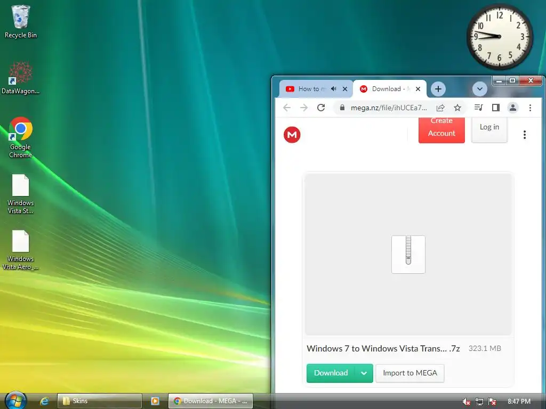The height and width of the screenshot is (409, 546).
Task: Expand the Chrome tab search dropdown
Action: (479, 89)
